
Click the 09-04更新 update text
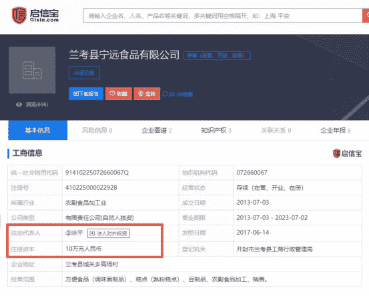[x=181, y=94]
